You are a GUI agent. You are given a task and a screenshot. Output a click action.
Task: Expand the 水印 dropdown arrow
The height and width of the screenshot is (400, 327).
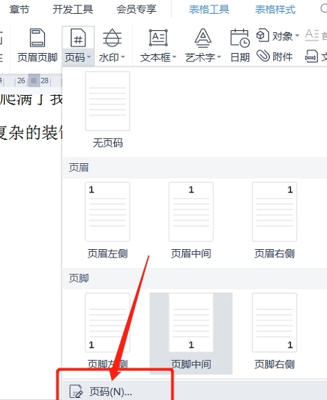tap(123, 56)
